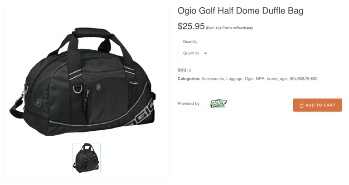Click the Provided by label
349x185 pixels.
pos(189,104)
